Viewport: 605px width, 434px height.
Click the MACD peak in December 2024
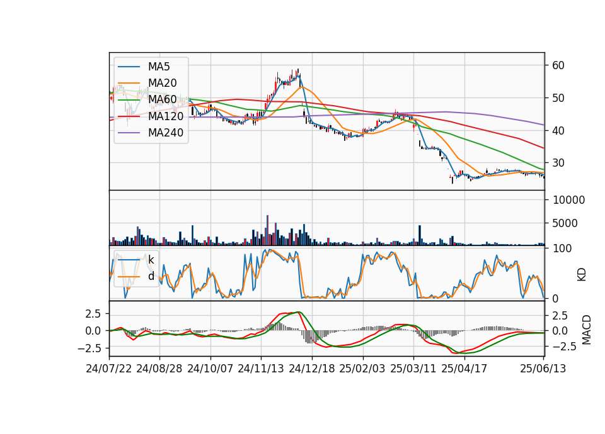click(x=297, y=312)
